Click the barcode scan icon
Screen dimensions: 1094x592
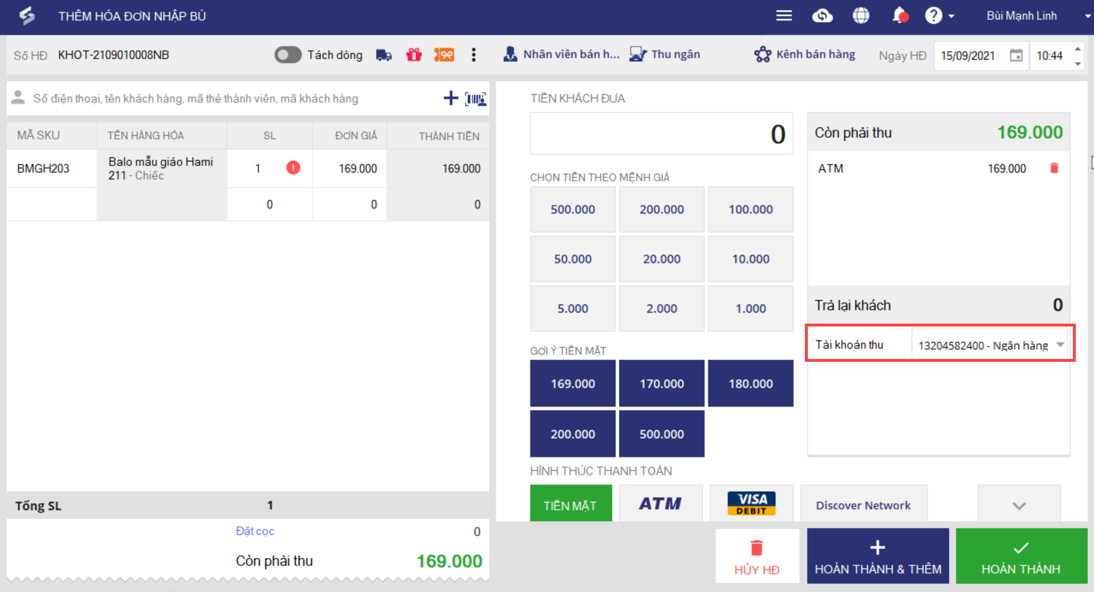pos(475,99)
